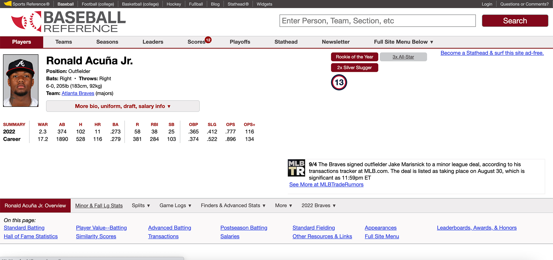The image size is (553, 260).
Task: Open Ronald Acuña Jr. headshot photo
Action: [x=21, y=81]
